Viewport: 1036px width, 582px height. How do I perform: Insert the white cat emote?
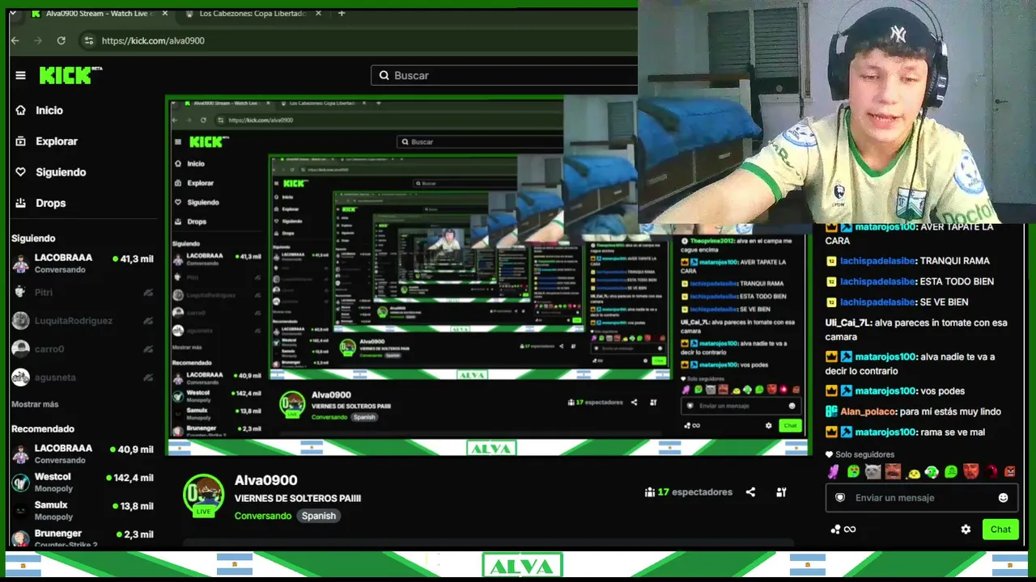pos(873,471)
